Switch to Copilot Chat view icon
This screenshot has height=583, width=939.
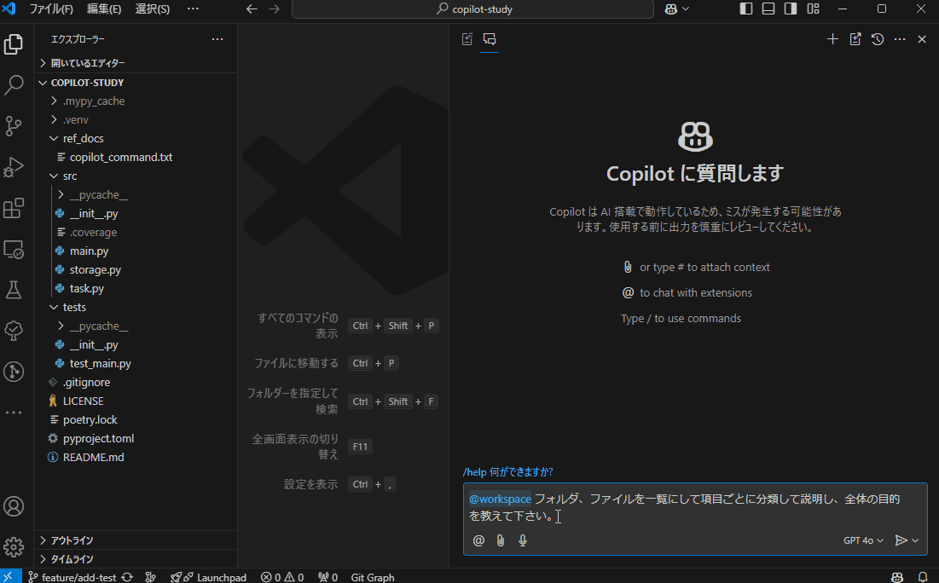[x=490, y=39]
